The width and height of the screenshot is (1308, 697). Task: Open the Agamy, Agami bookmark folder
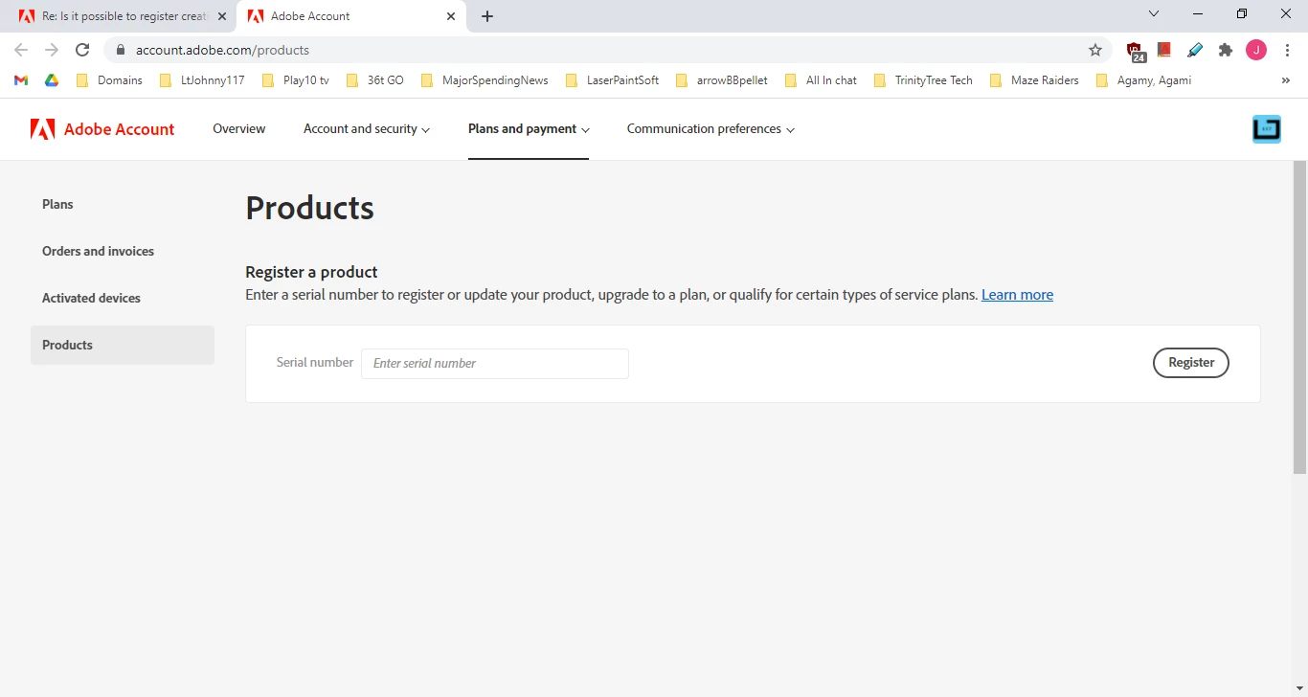(1143, 80)
